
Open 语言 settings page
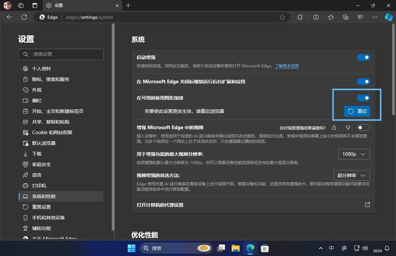click(x=61, y=175)
